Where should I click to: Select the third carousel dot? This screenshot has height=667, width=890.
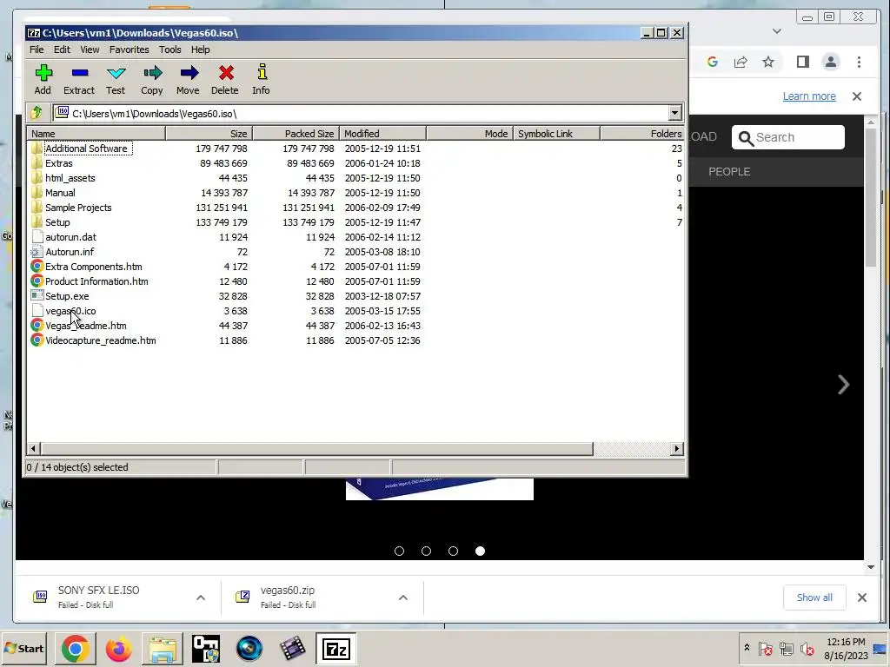(453, 551)
